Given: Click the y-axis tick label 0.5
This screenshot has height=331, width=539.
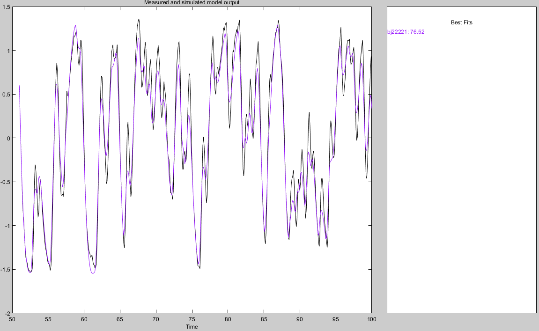Looking at the screenshot, I should click(x=6, y=95).
